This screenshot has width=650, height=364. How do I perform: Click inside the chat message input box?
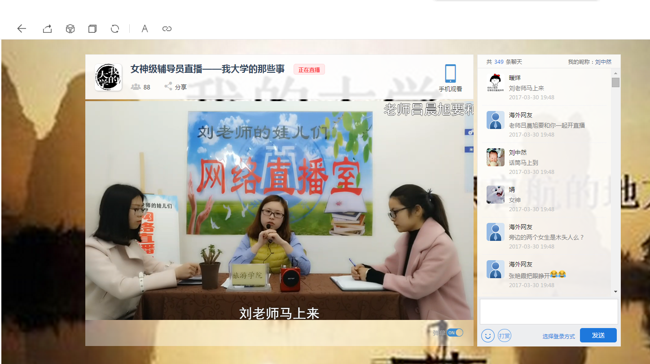(x=549, y=311)
